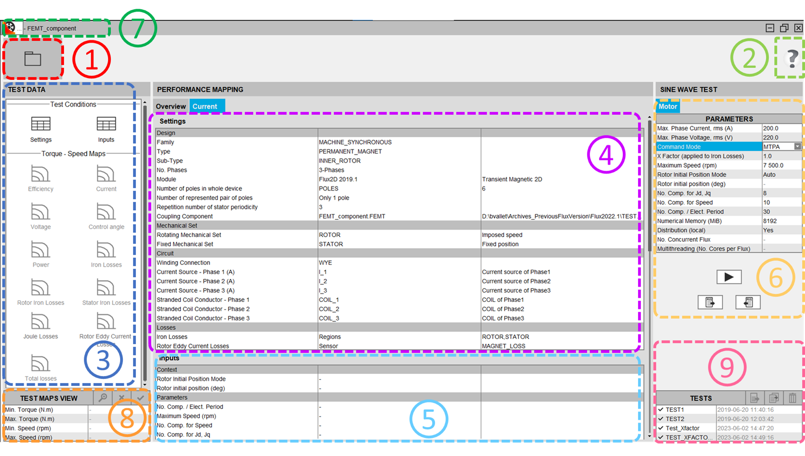Toggle the checkmark beside Test_Xfactor

pyautogui.click(x=660, y=428)
